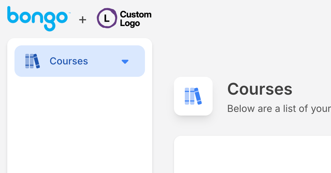
Task: Click the plus sign between logos
Action: [x=82, y=20]
